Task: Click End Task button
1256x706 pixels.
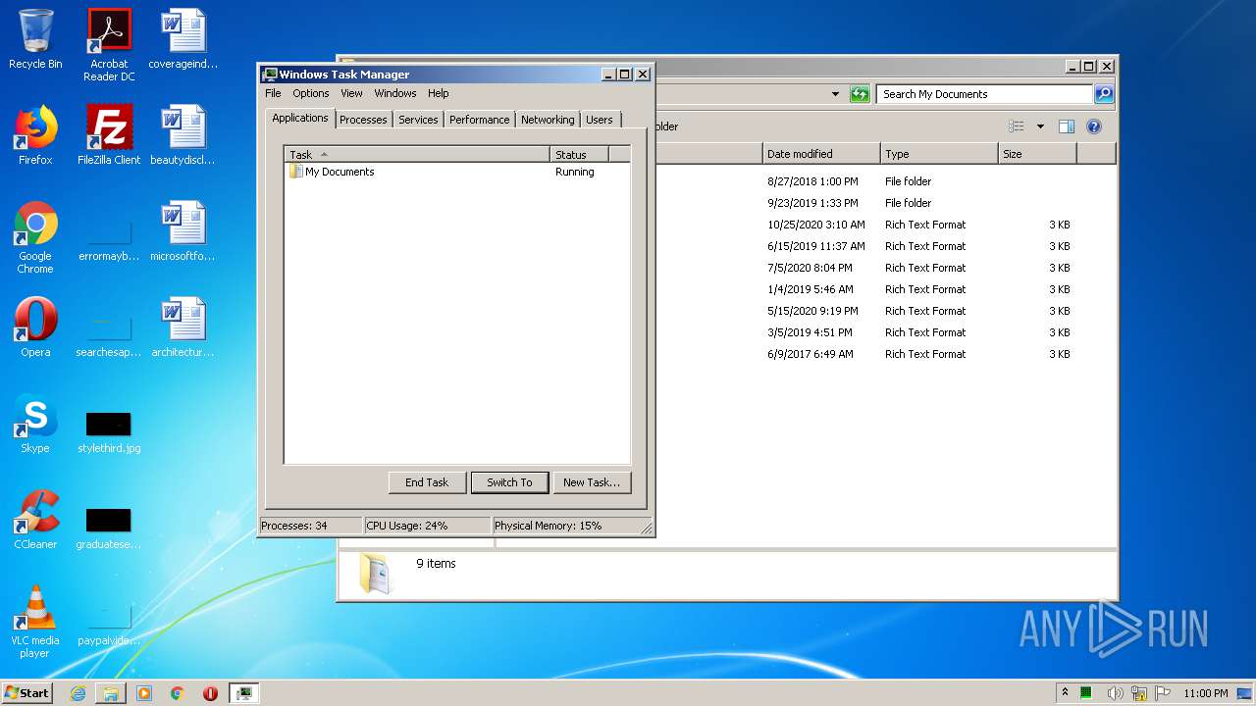Action: tap(427, 482)
